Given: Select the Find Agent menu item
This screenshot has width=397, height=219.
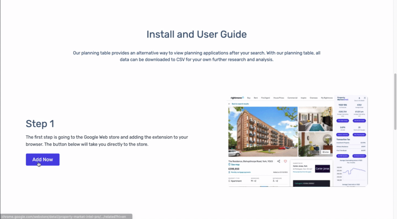Looking at the screenshot, I should pos(265,98).
